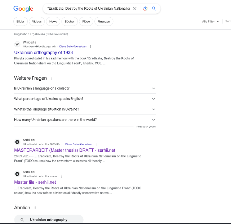Open Google Lens image search icon
The image size is (231, 224).
pyautogui.click(x=145, y=9)
